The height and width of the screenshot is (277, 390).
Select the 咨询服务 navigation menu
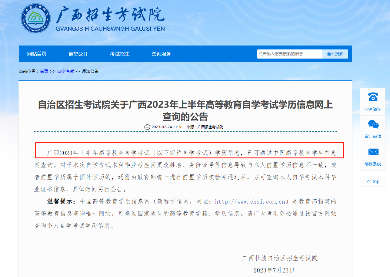click(x=161, y=54)
